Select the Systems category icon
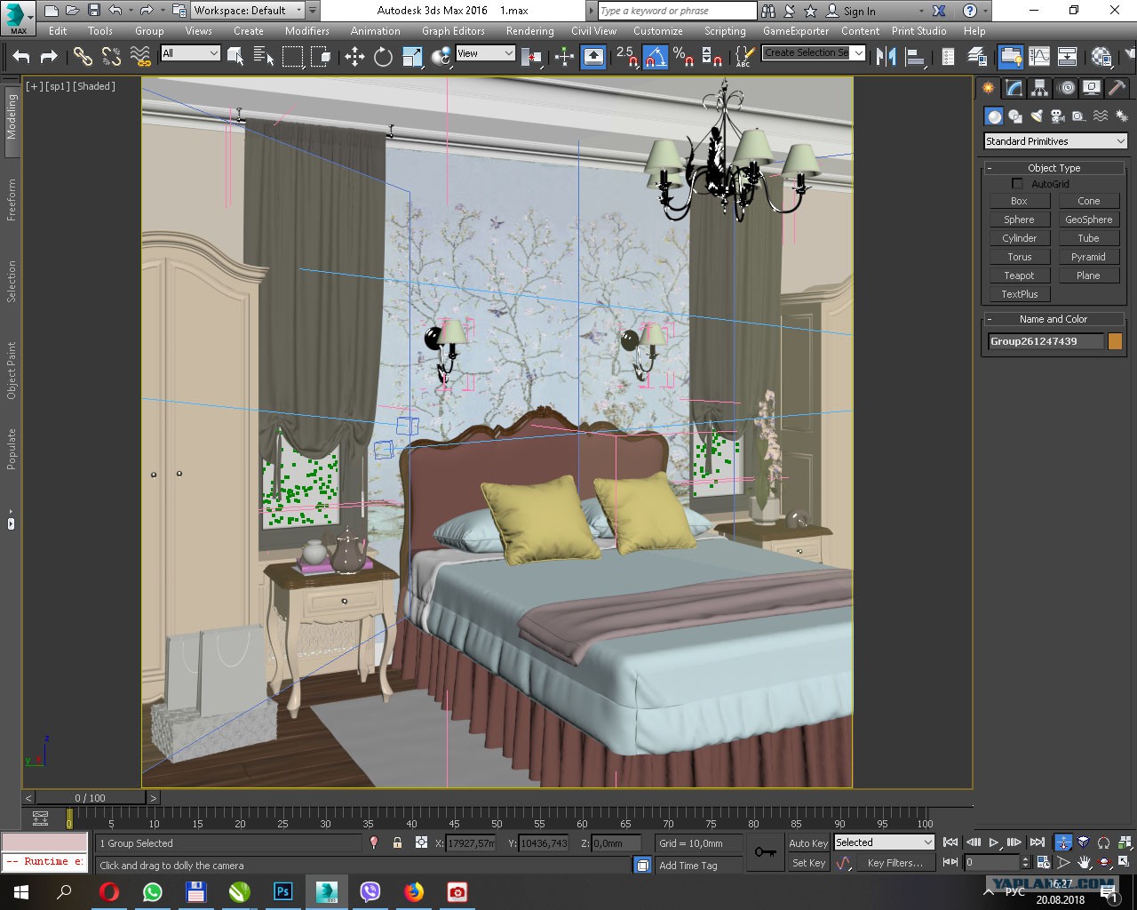1137x910 pixels. [x=1120, y=116]
